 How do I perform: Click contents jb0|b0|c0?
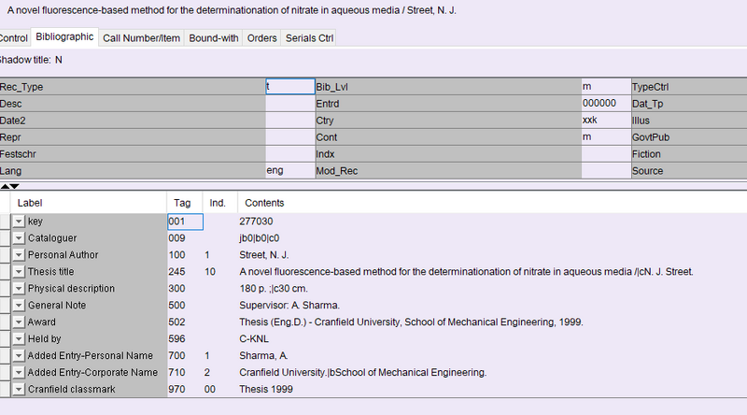coord(260,238)
